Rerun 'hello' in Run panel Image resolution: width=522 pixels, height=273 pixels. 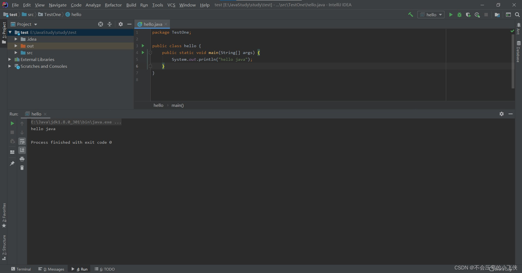click(x=12, y=123)
